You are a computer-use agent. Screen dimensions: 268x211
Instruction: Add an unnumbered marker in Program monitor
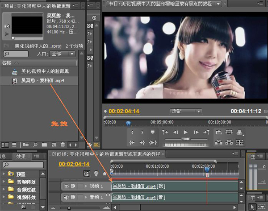(152, 132)
